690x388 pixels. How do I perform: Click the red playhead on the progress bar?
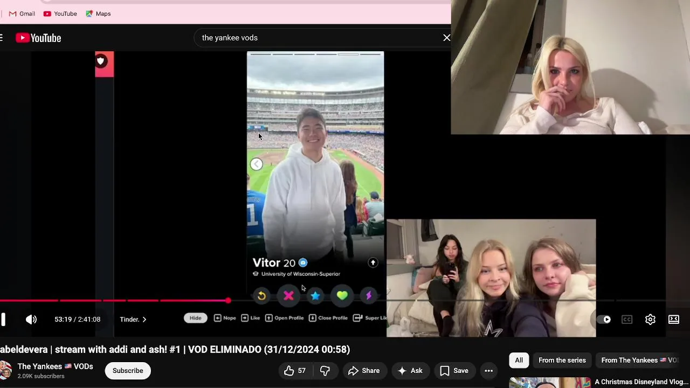point(228,300)
